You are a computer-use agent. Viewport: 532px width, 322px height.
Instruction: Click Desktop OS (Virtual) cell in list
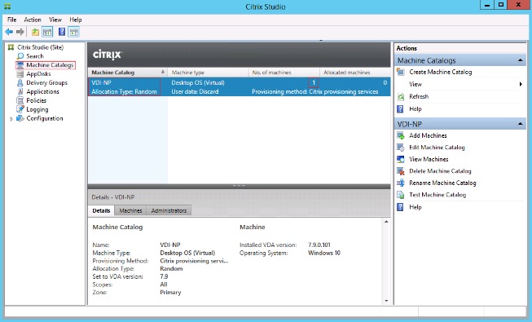tap(198, 82)
